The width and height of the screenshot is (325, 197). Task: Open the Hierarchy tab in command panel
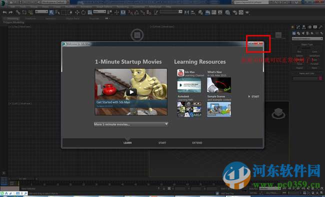pos(303,27)
